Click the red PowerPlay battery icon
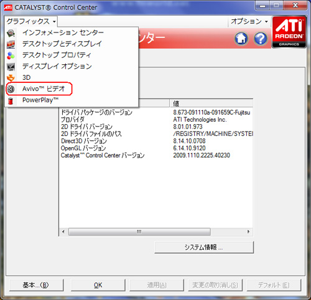Screen dimensions: 311x300 (11, 100)
